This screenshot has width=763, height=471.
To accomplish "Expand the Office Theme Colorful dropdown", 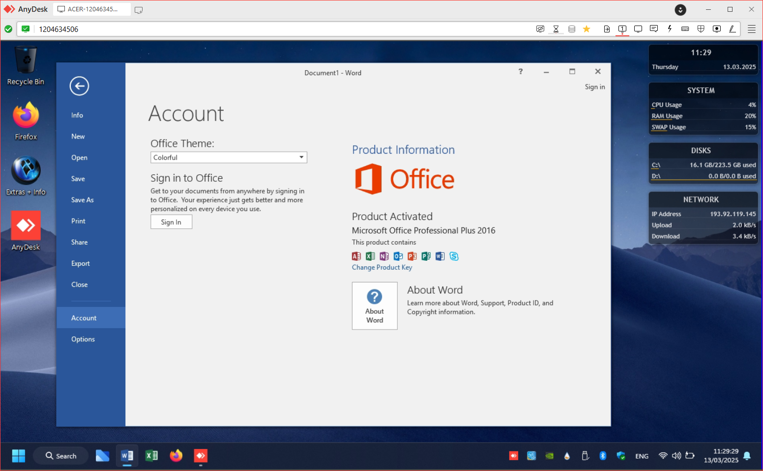I will click(x=229, y=157).
